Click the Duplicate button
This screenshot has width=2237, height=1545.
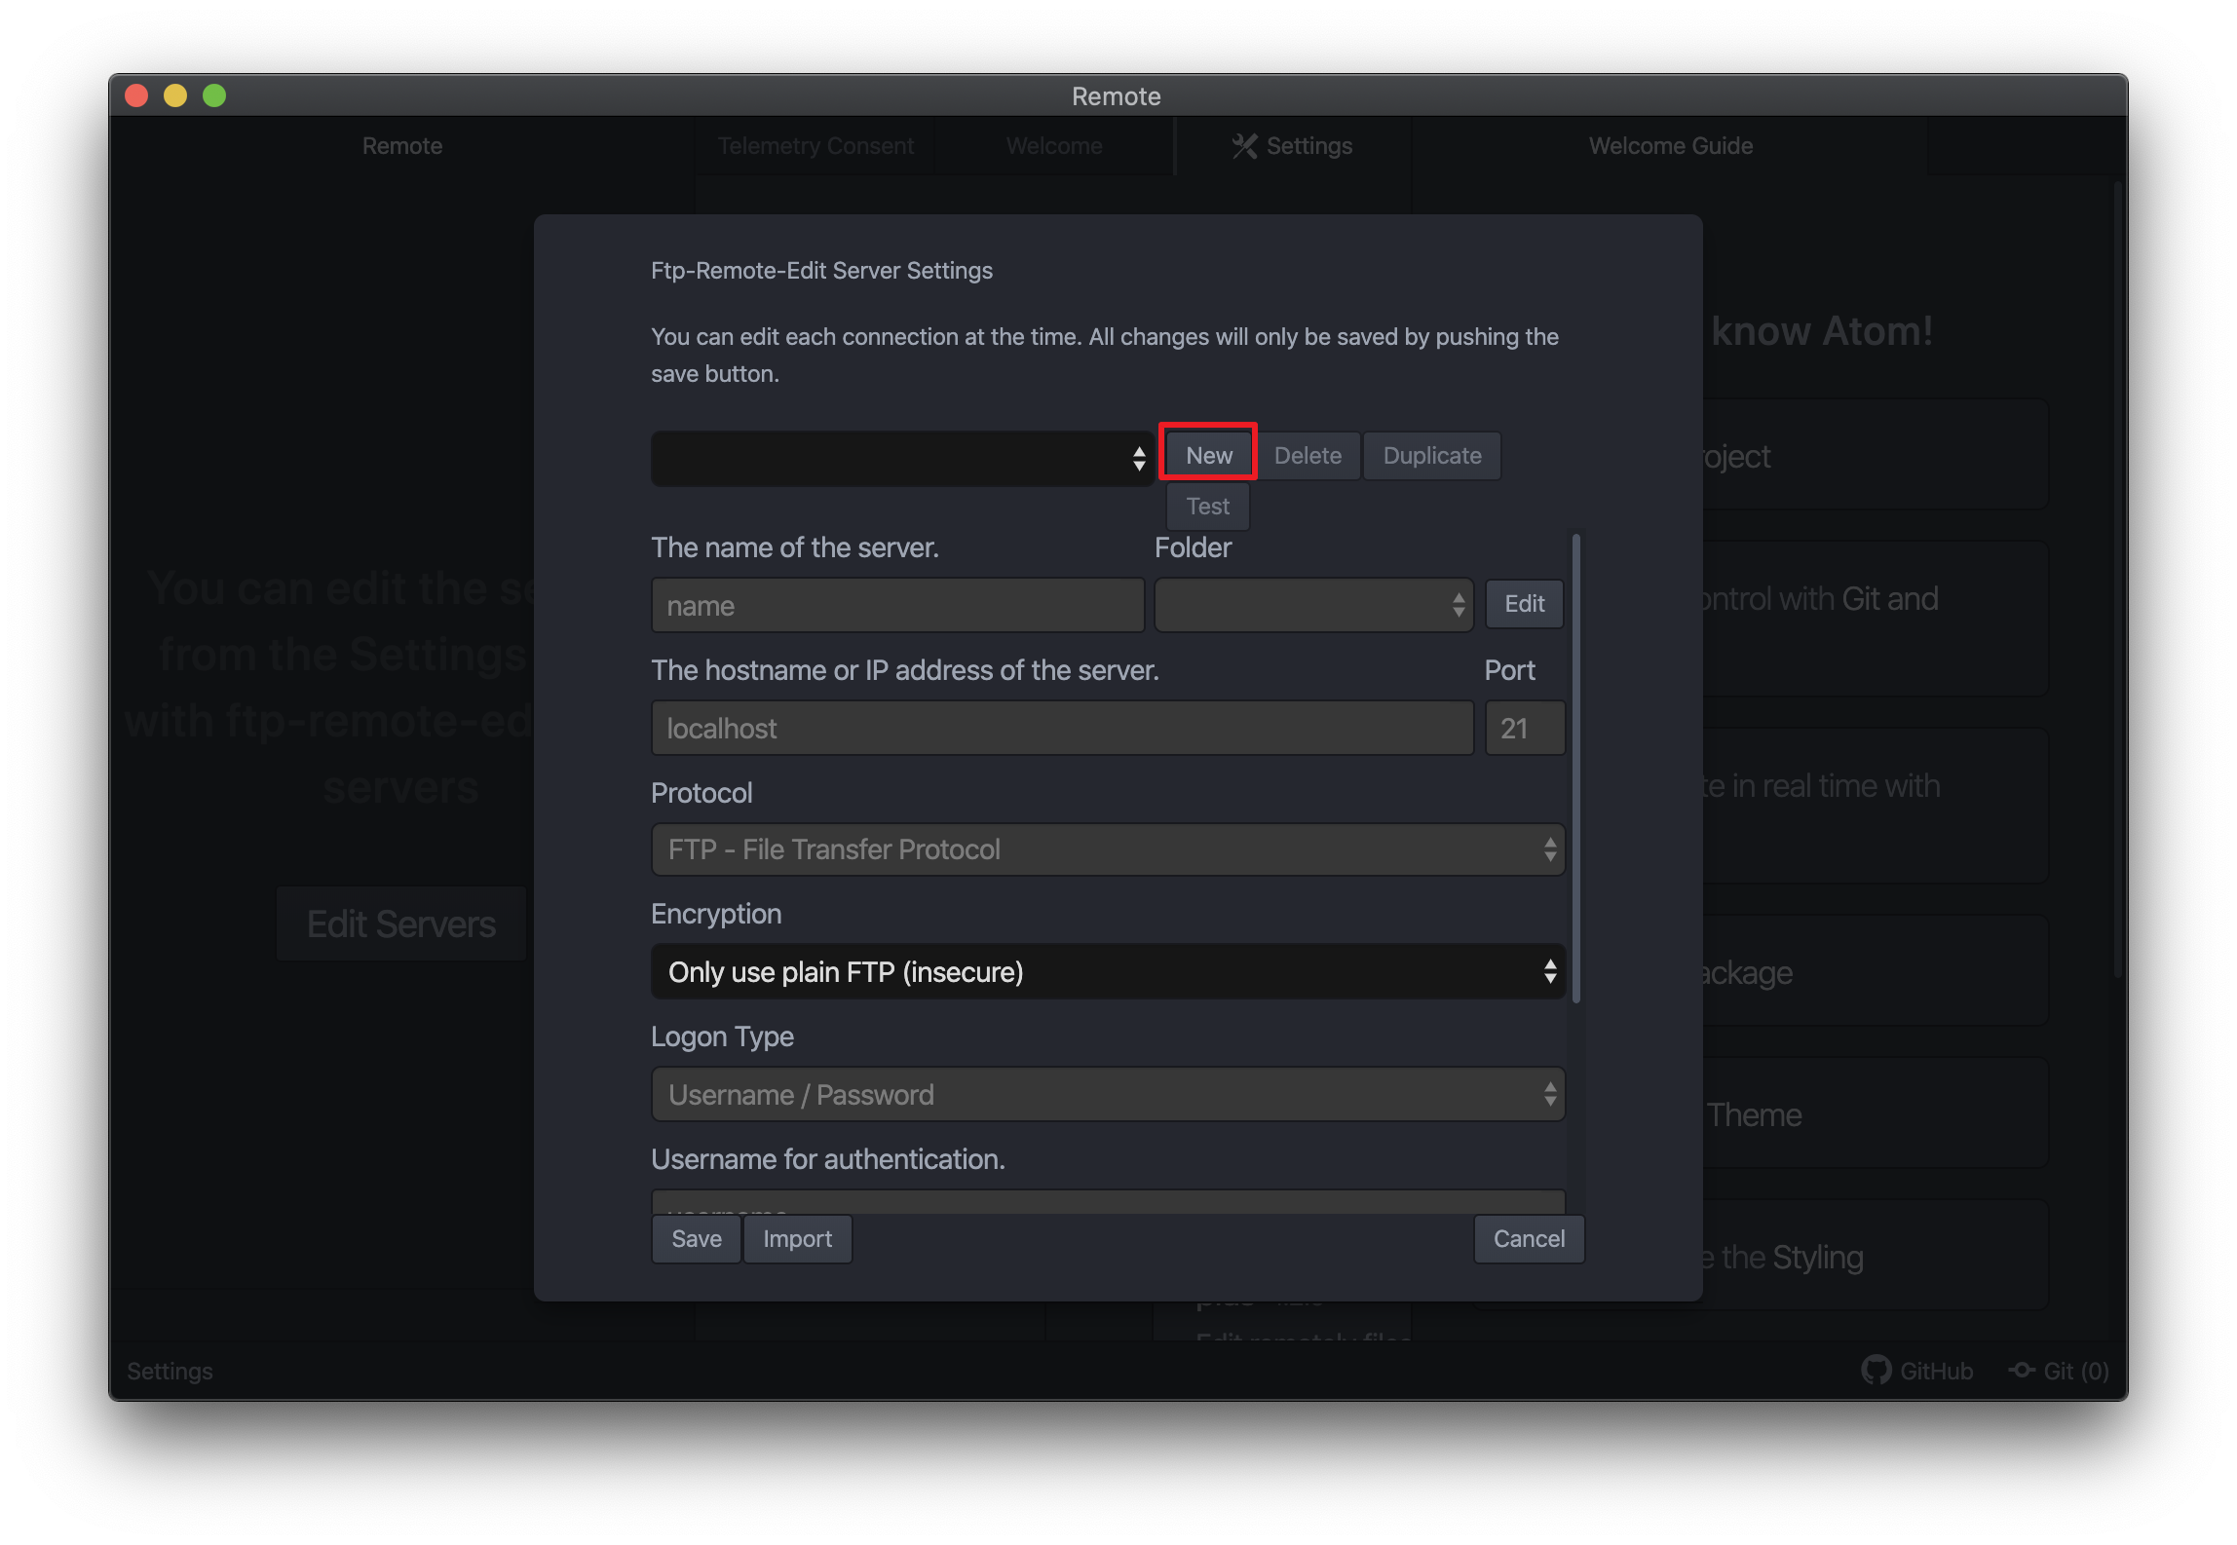(1431, 455)
